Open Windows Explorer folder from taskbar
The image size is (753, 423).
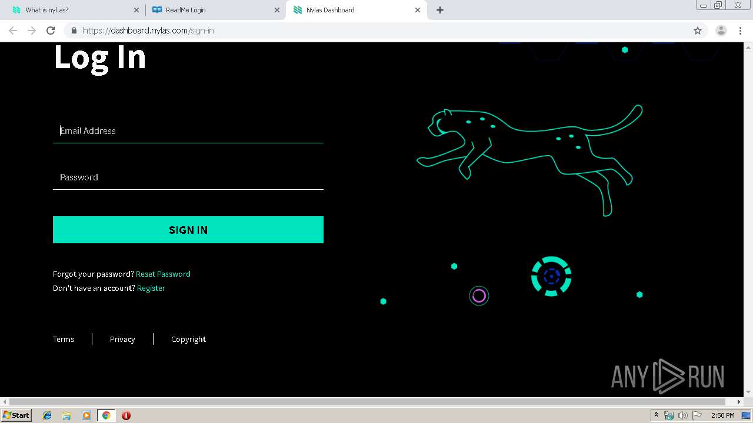click(x=66, y=415)
